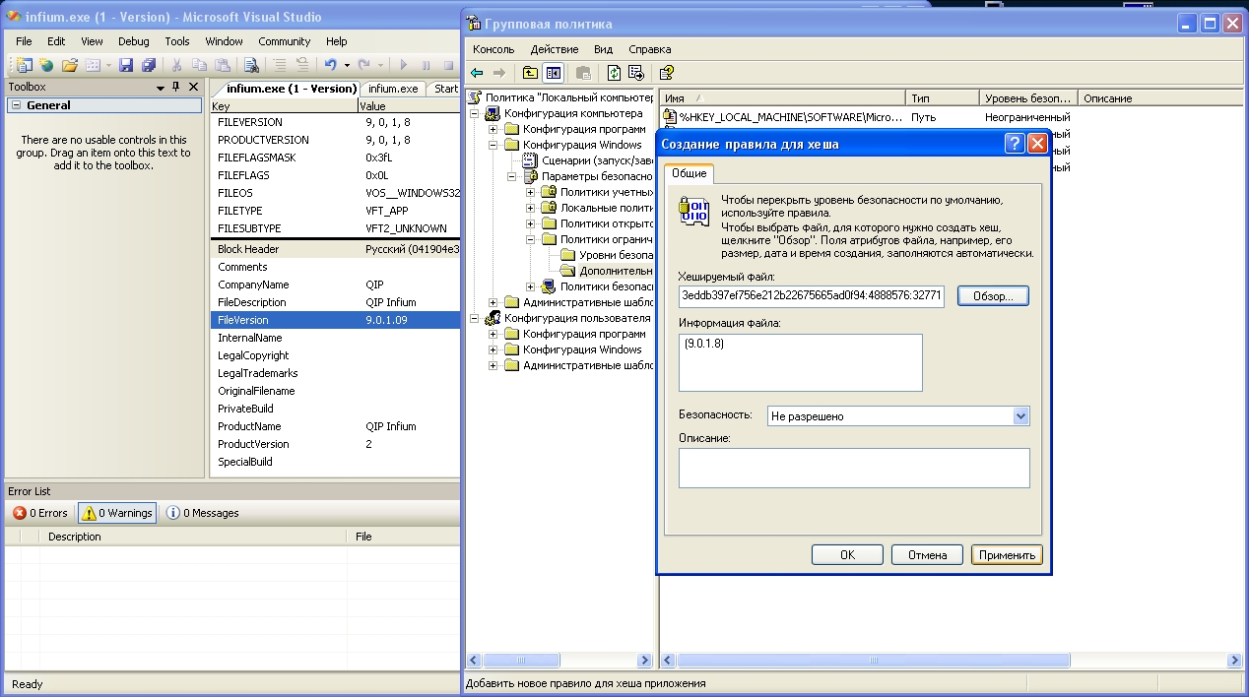Image resolution: width=1249 pixels, height=697 pixels.
Task: Expand the Политики открытого ключа node
Action: [531, 224]
